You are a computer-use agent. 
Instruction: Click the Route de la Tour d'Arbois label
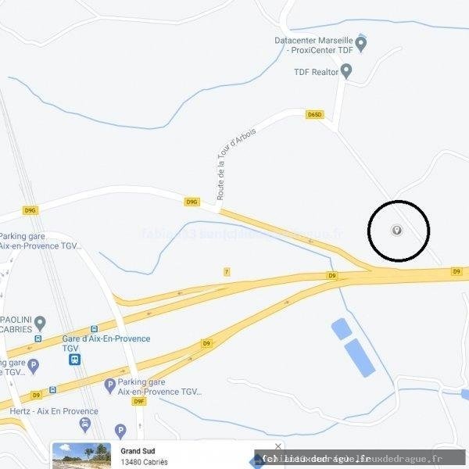pos(235,164)
